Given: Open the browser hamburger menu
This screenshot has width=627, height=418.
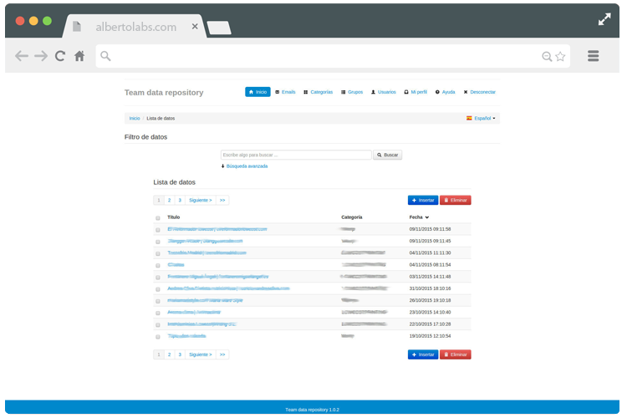Looking at the screenshot, I should point(593,56).
